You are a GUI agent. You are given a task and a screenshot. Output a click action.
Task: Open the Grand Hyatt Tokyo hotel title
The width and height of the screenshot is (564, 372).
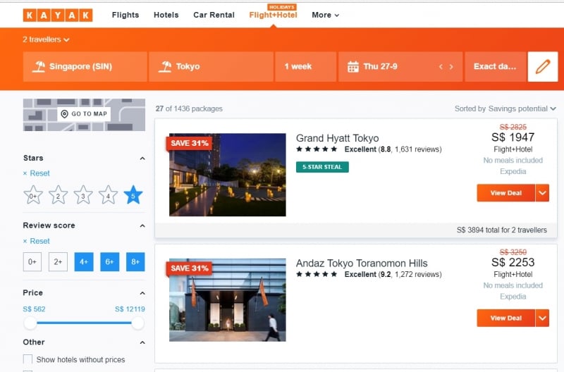[338, 138]
